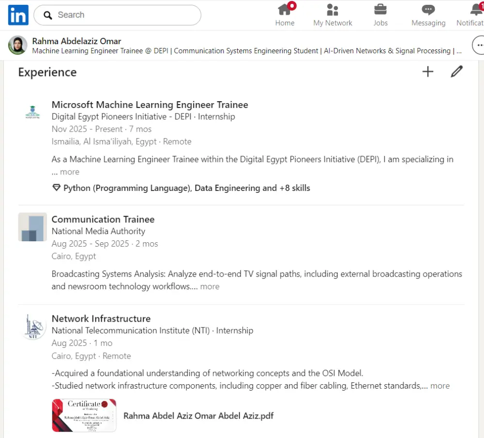Click National Media Authority placeholder logo
Image resolution: width=484 pixels, height=438 pixels.
click(x=32, y=227)
